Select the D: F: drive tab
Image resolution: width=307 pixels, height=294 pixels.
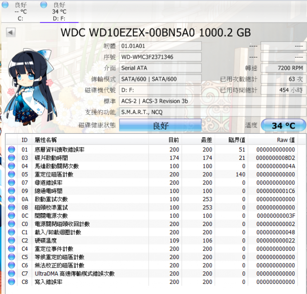coord(59,11)
